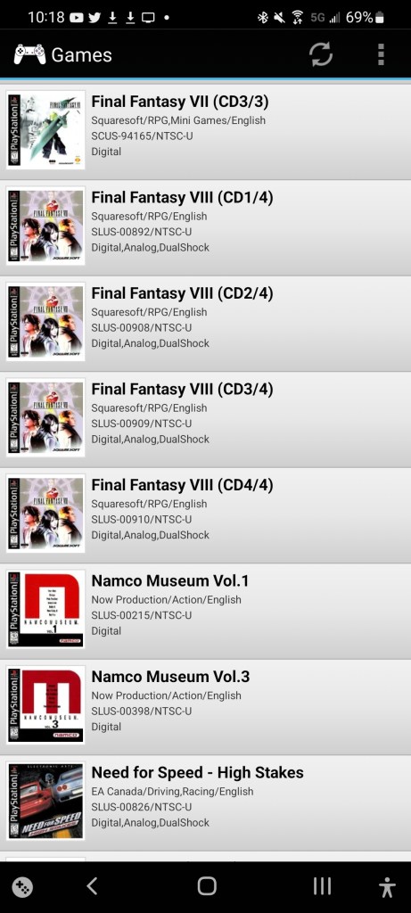The height and width of the screenshot is (913, 411).
Task: Launch Final Fantasy VIII (CD4/4) title
Action: 182,484
